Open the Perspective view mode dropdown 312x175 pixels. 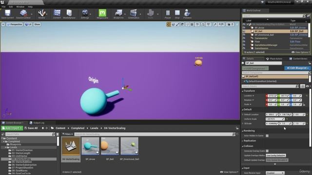tap(14, 24)
